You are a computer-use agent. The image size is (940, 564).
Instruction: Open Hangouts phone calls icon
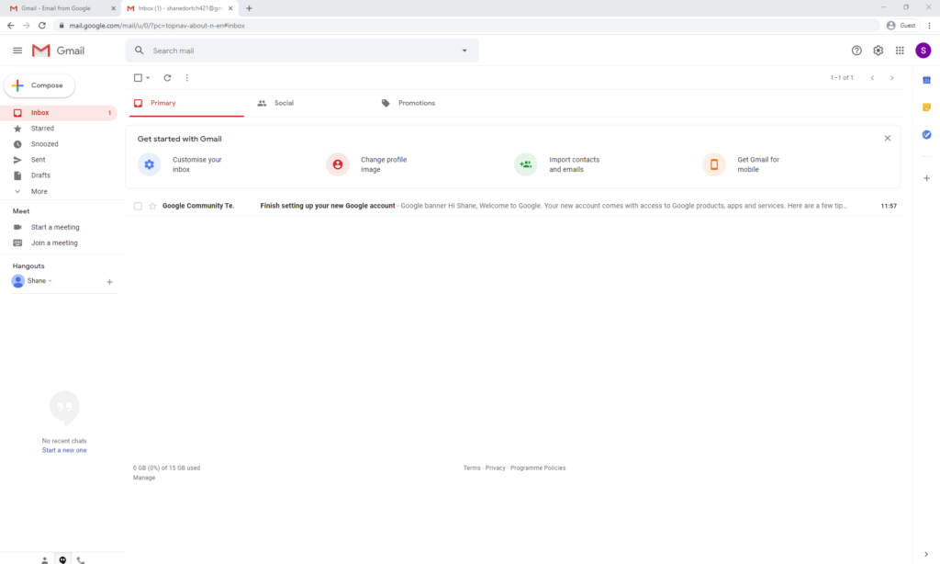pyautogui.click(x=81, y=559)
